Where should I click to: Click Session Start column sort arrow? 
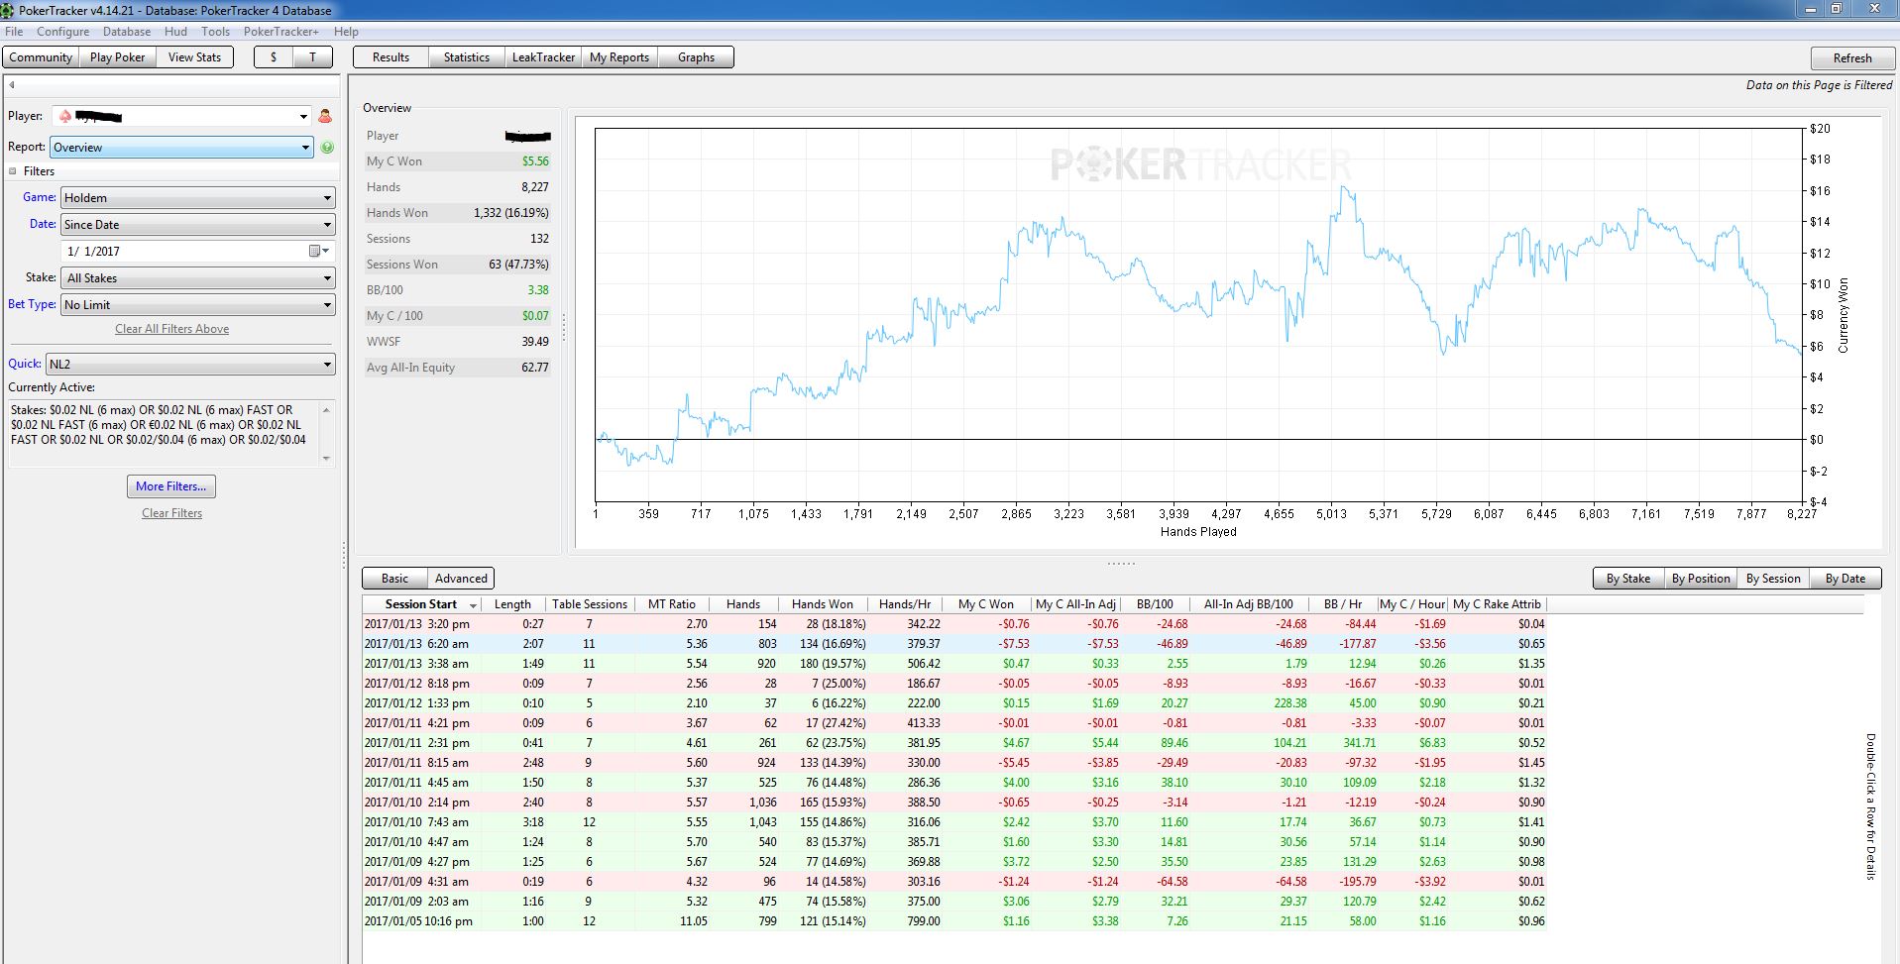tap(474, 604)
